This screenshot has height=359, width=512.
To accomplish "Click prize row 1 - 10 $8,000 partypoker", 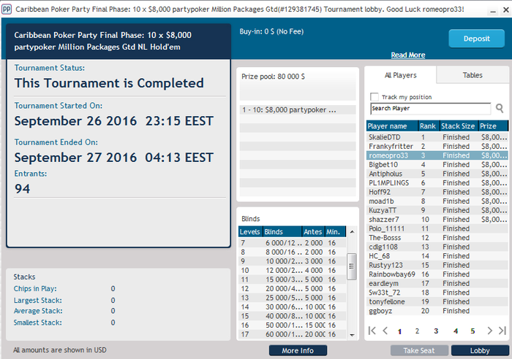I will coord(298,109).
